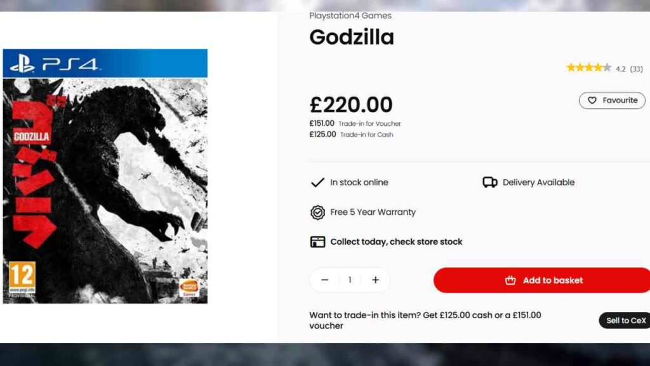Screen dimensions: 650x366
Task: Click the In stock checkmark icon
Action: point(317,182)
